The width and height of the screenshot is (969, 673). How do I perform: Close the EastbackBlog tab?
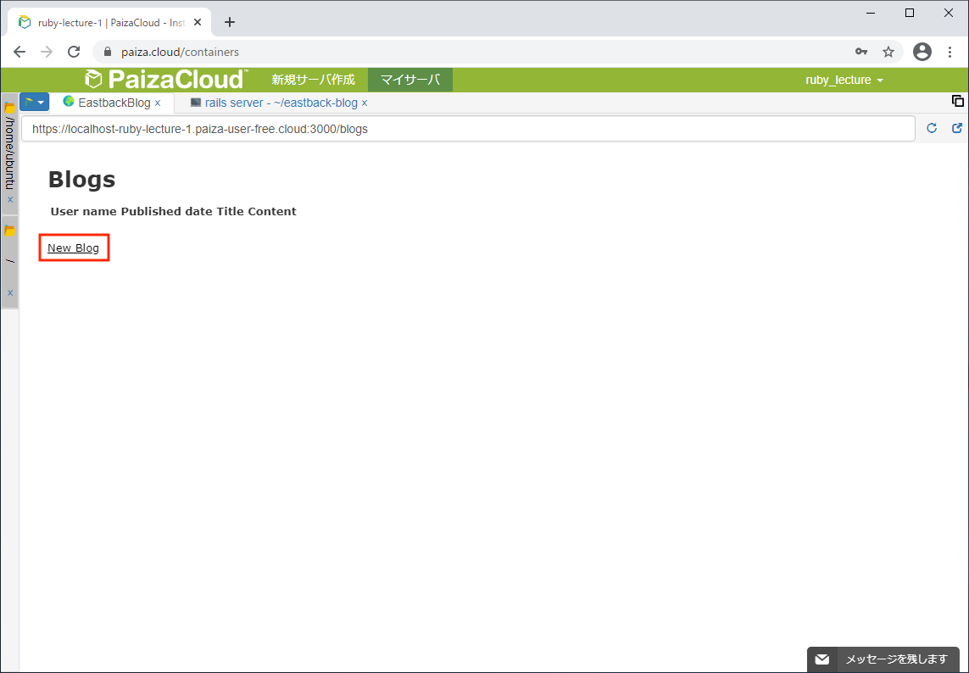tap(158, 103)
